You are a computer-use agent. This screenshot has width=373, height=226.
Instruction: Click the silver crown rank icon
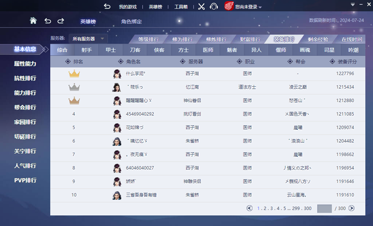(74, 87)
